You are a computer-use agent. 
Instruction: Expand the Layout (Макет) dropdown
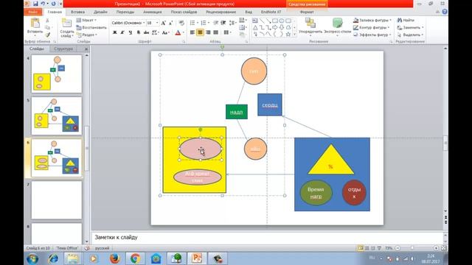tap(86, 20)
